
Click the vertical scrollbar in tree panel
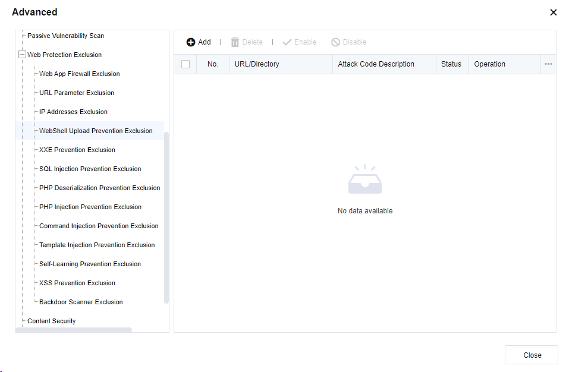pyautogui.click(x=166, y=217)
